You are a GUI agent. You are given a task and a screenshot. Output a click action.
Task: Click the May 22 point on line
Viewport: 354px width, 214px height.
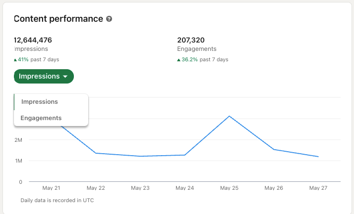pos(96,153)
